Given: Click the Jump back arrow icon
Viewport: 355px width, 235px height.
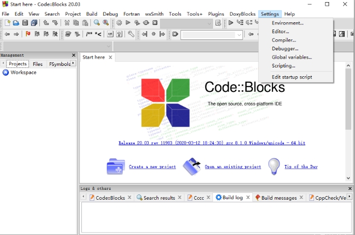Looking at the screenshot, I should [x=7, y=34].
